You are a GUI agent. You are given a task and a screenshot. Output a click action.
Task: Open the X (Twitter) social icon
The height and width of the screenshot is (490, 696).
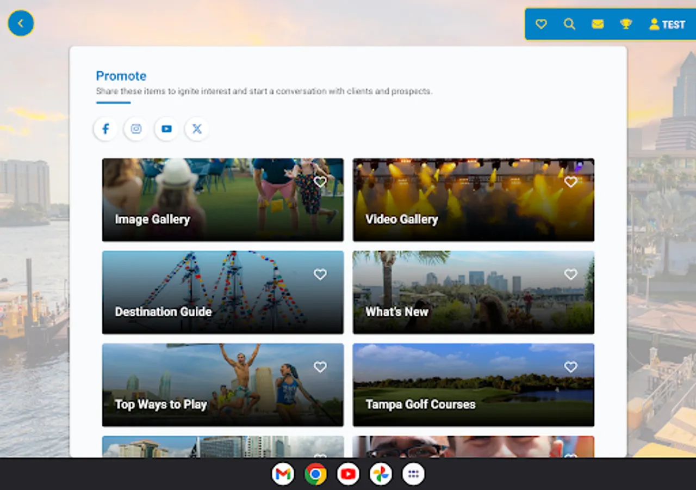point(197,129)
